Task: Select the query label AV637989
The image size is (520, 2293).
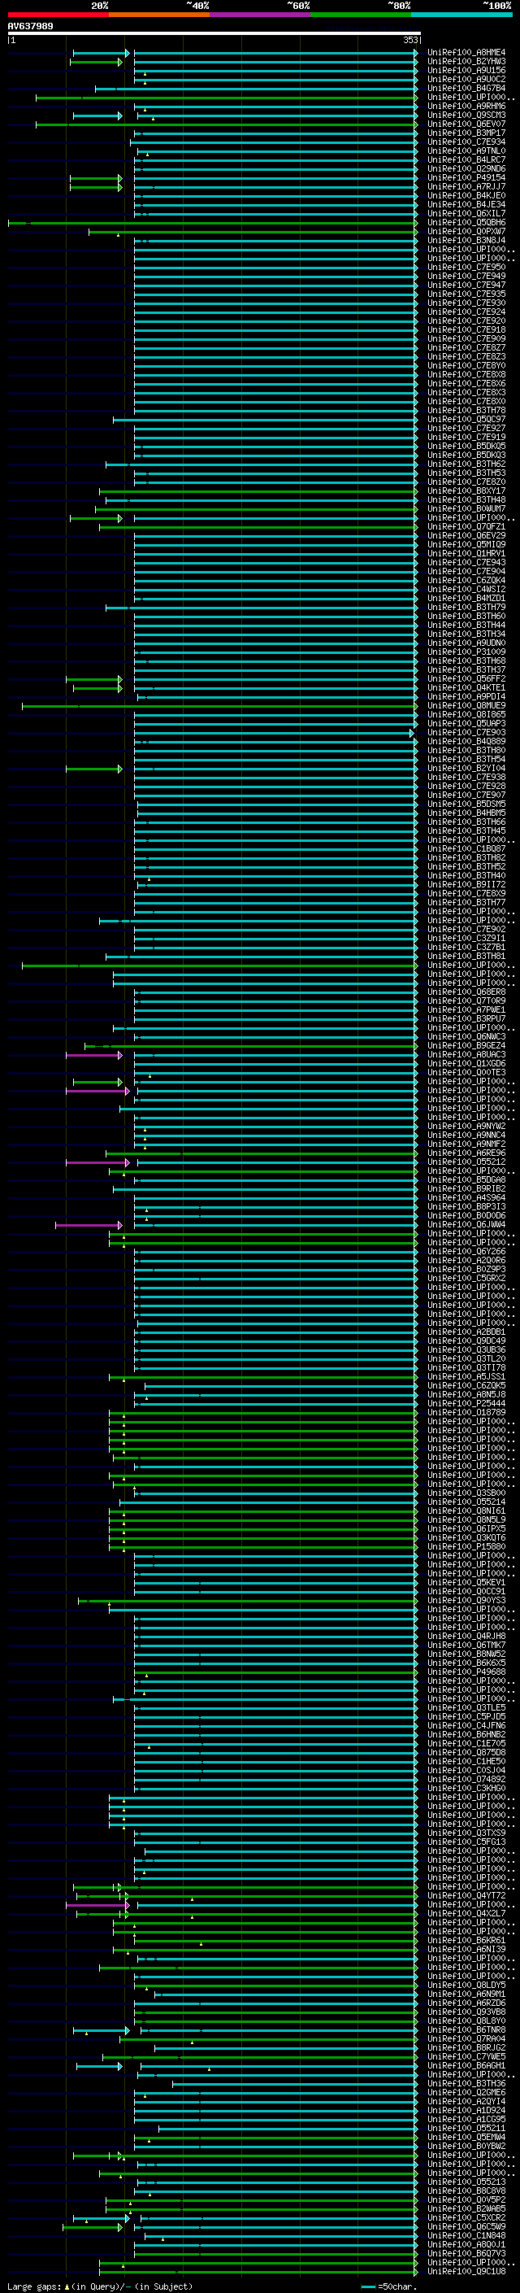Action: (30, 27)
